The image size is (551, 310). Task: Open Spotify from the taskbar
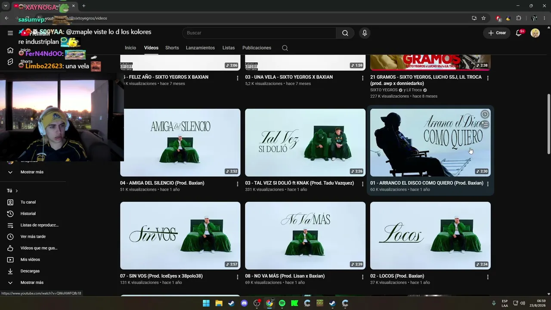[x=282, y=303]
